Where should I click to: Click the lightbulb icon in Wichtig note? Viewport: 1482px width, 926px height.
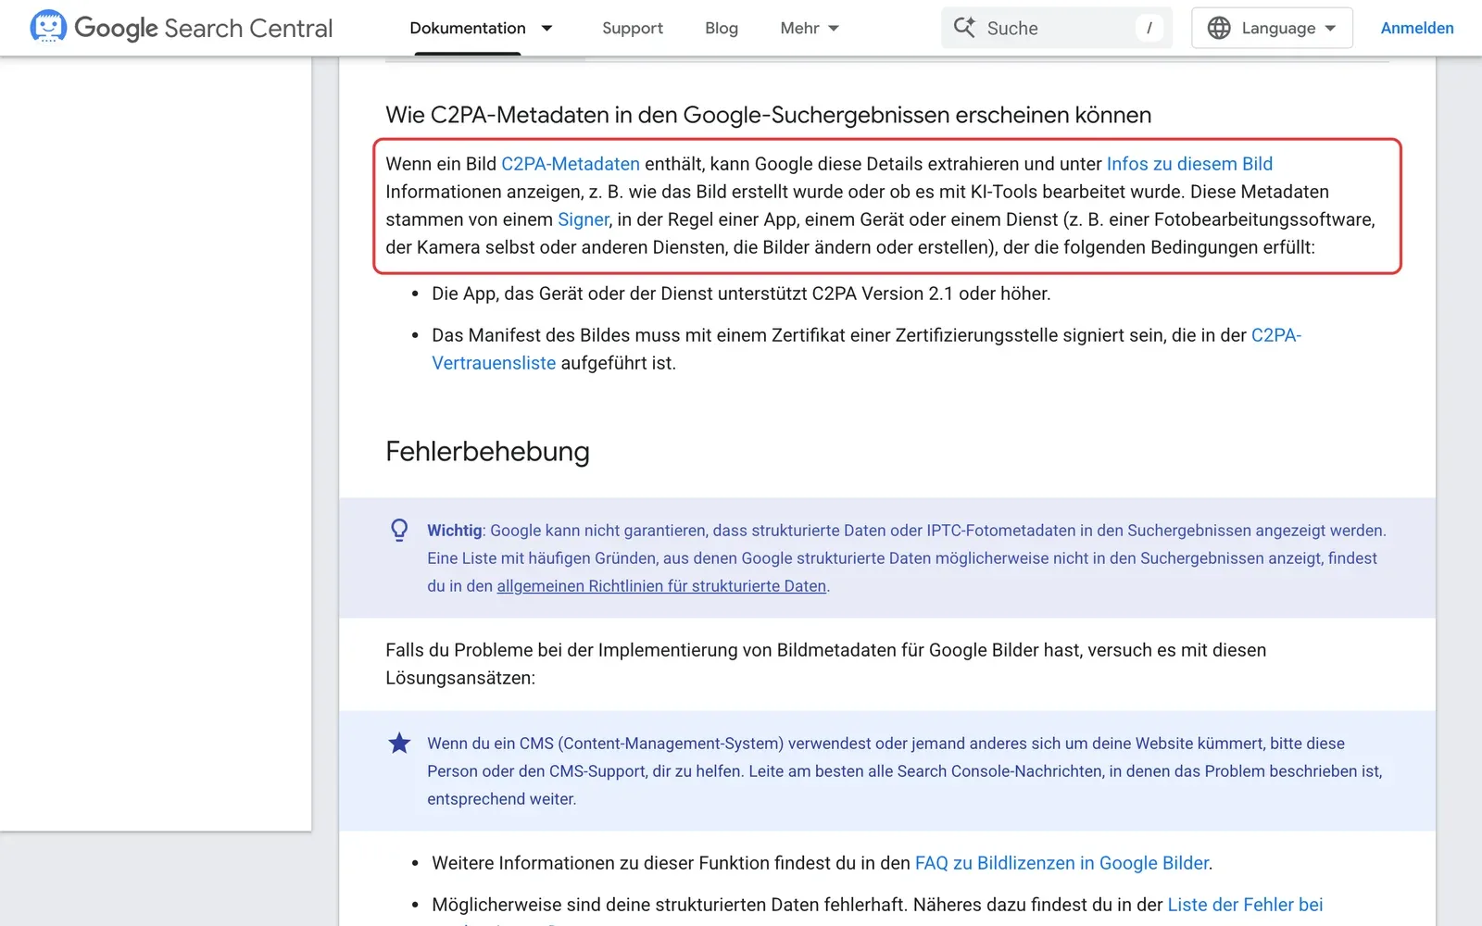pyautogui.click(x=399, y=530)
